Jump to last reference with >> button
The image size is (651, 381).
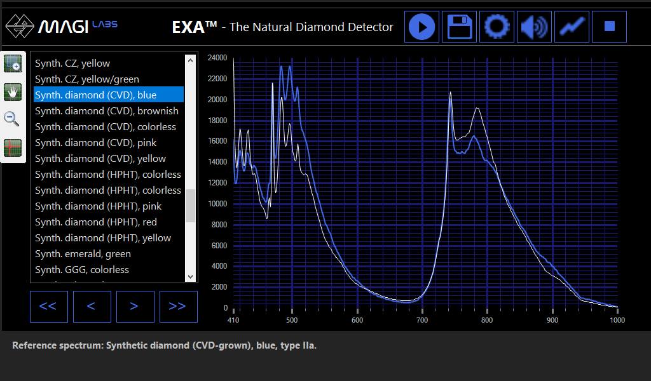(x=179, y=306)
